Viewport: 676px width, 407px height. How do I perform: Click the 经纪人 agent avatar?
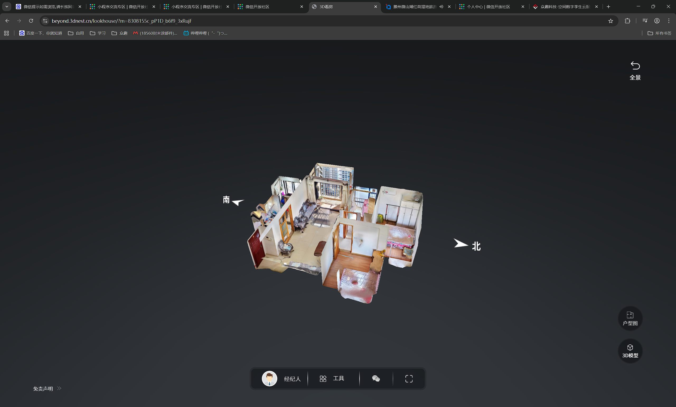(269, 378)
